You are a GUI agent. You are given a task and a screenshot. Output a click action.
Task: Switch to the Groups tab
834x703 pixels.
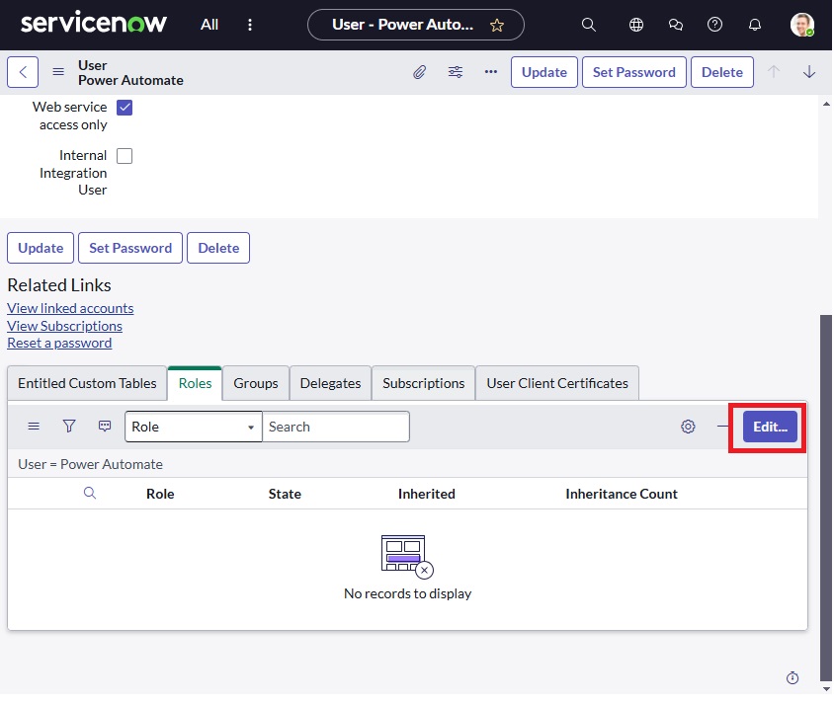[256, 383]
